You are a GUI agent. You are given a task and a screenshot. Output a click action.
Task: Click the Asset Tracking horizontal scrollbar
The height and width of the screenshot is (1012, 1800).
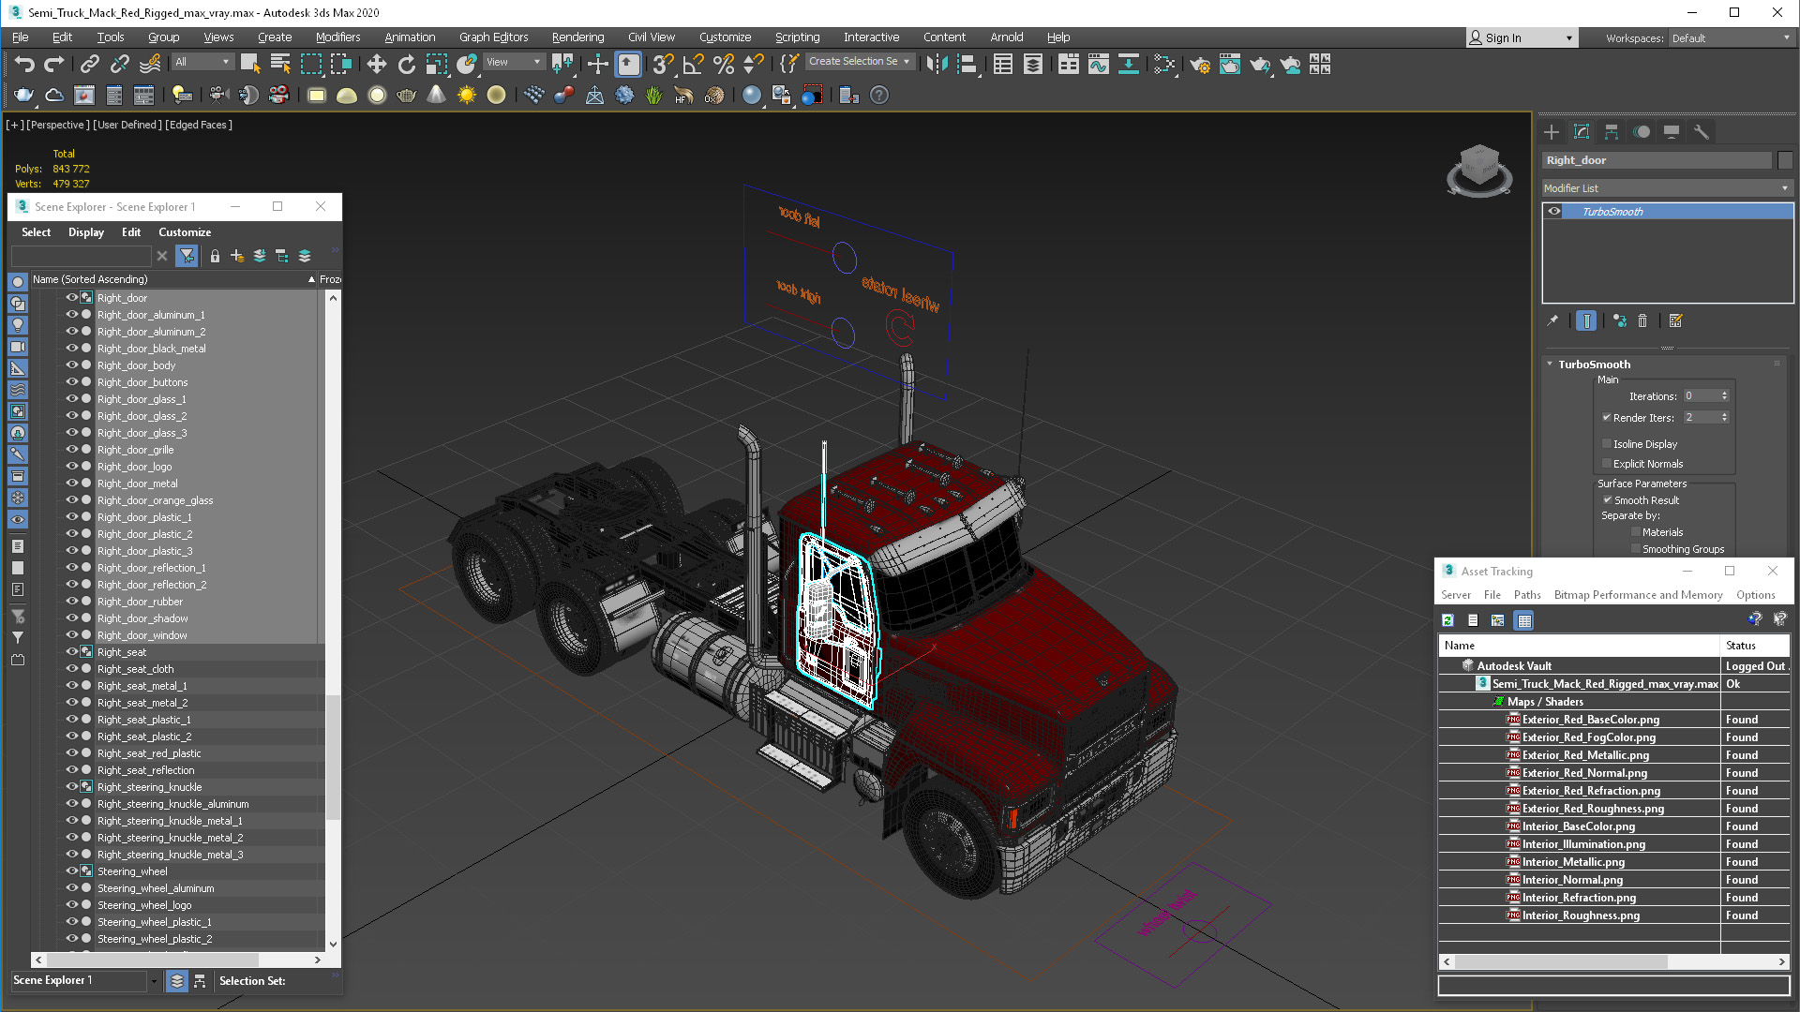[x=1562, y=961]
